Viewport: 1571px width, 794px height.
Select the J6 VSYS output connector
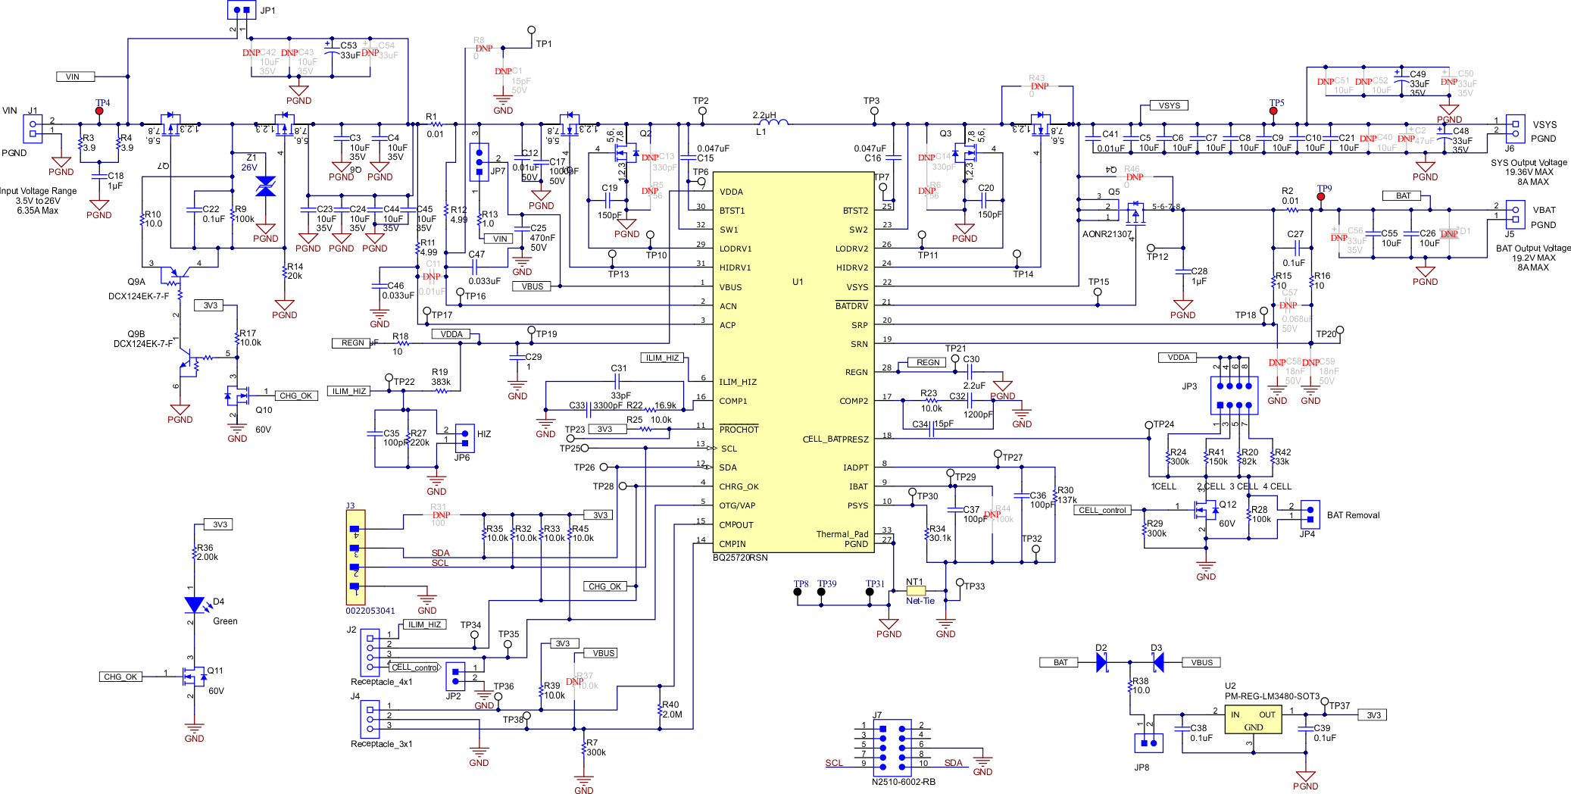[x=1515, y=128]
